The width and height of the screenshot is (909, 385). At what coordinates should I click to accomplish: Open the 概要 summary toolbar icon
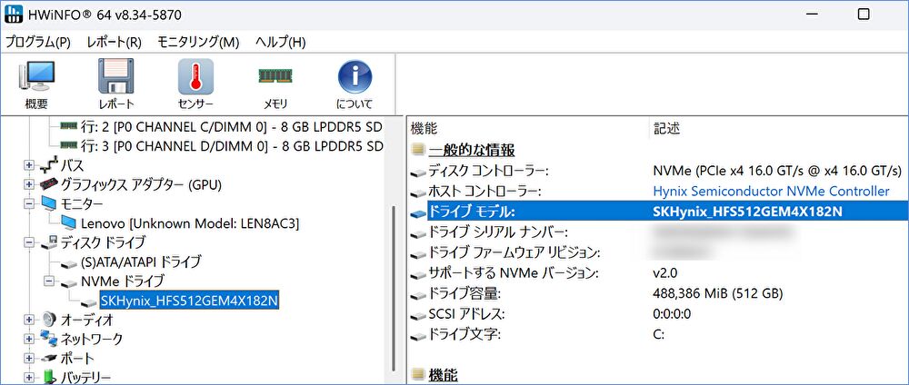point(36,84)
